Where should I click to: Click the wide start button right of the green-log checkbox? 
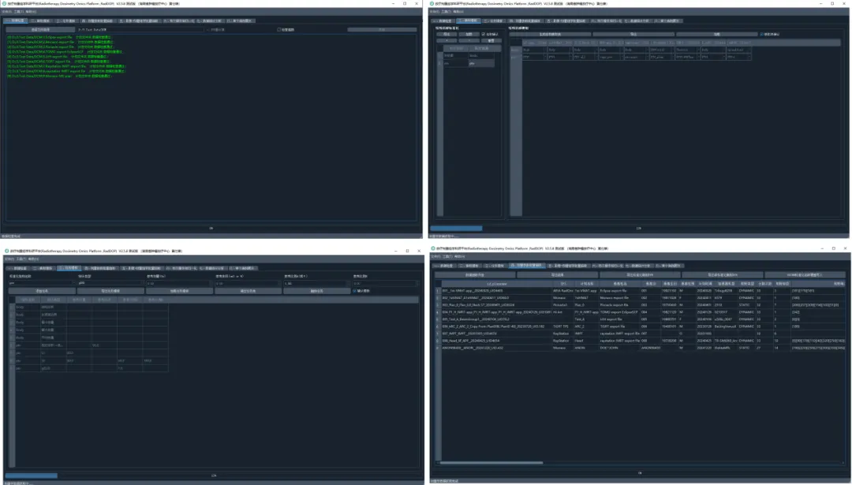pos(382,29)
